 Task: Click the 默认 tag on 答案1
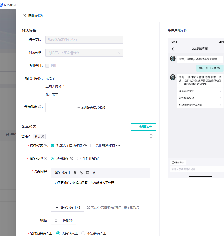tap(39, 136)
